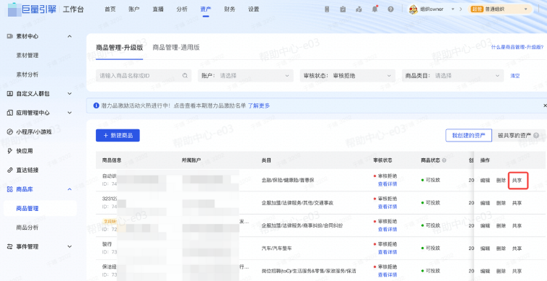The height and width of the screenshot is (281, 547).
Task: Toggle 我创建的资产 view
Action: click(468, 135)
